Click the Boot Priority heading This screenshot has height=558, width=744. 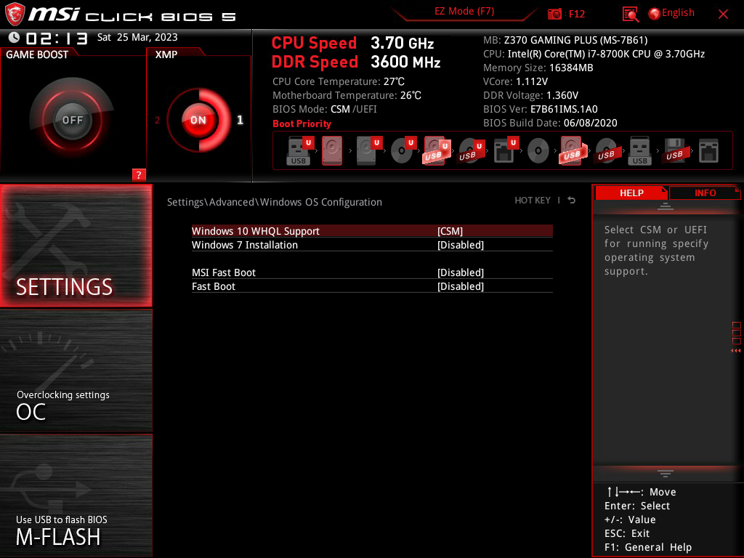[302, 124]
